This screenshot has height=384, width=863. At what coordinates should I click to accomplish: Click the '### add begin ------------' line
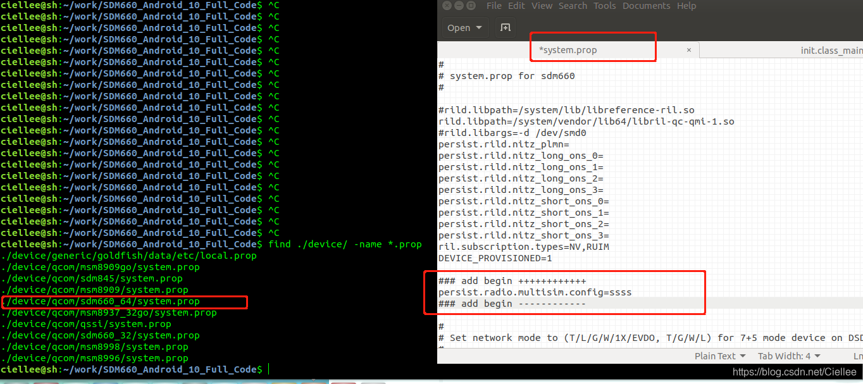click(512, 304)
